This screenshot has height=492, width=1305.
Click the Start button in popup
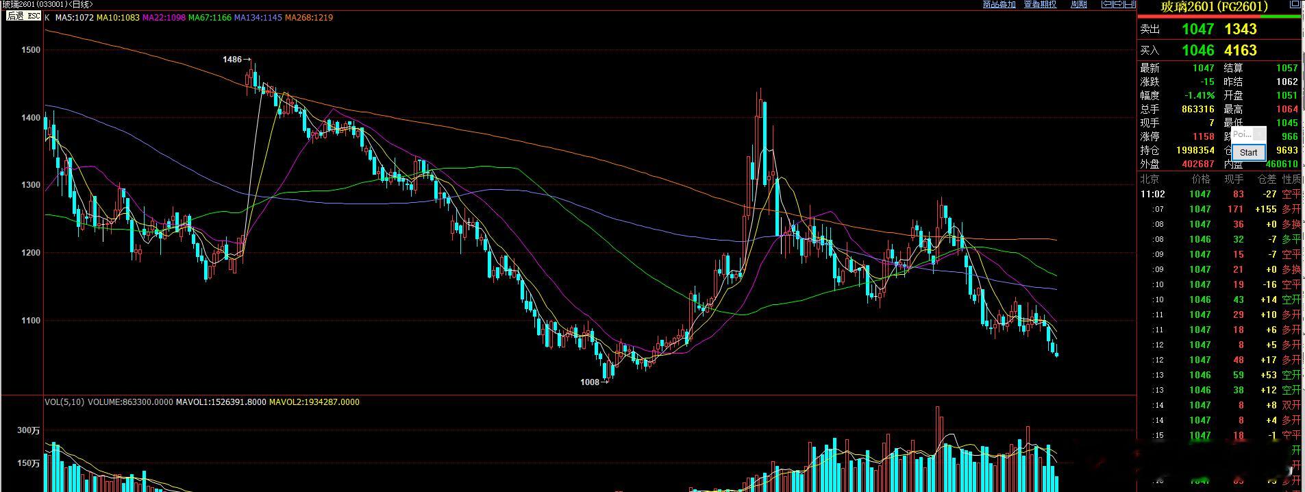[1248, 152]
